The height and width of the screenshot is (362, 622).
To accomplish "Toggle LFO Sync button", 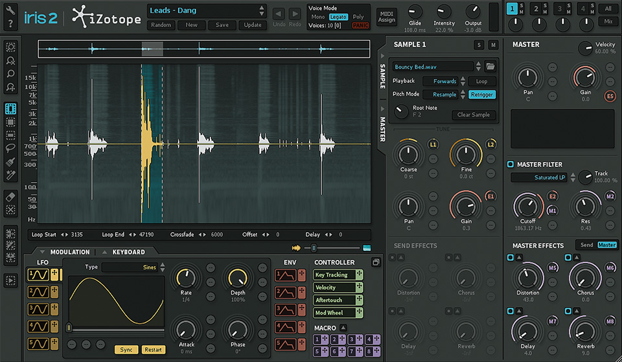I will (x=126, y=349).
